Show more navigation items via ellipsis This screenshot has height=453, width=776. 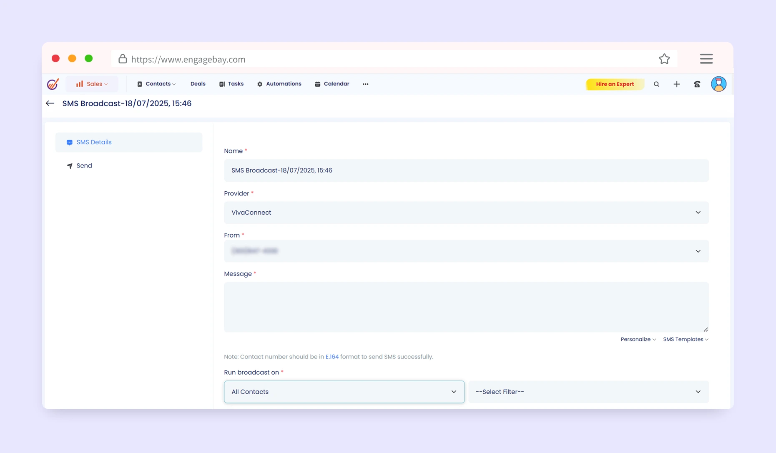(x=365, y=84)
